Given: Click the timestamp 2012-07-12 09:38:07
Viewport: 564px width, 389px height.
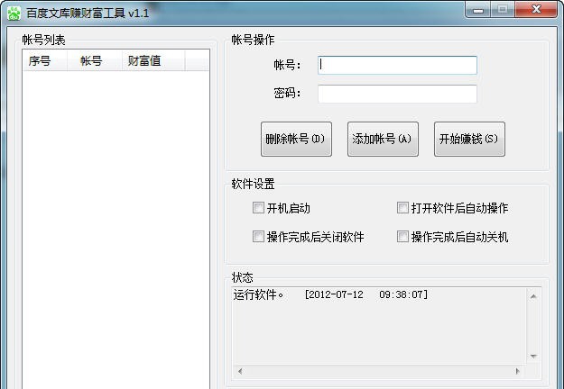Looking at the screenshot, I should coord(366,295).
